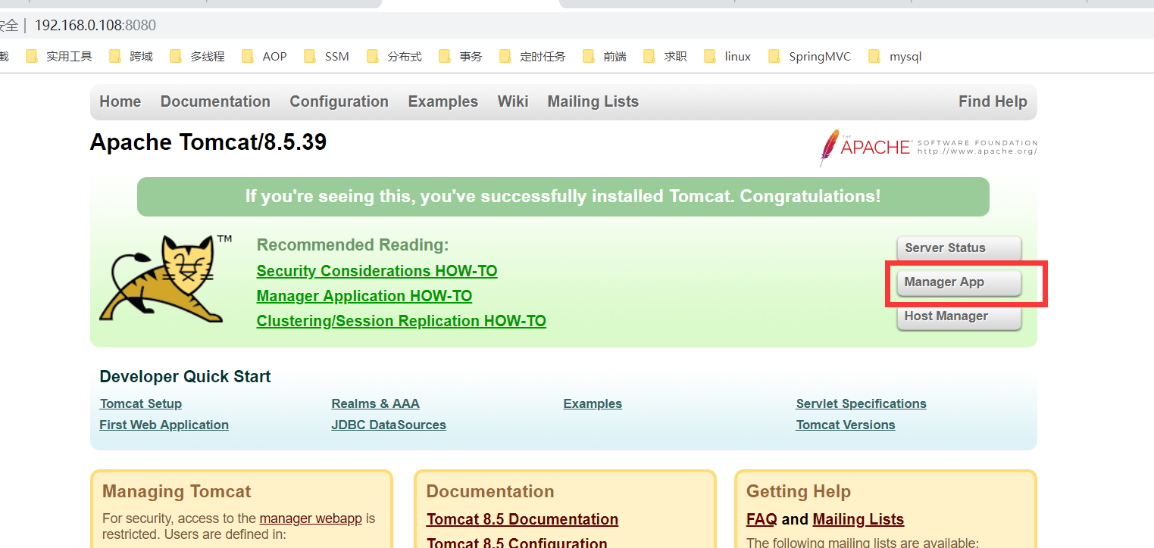Open Mailing Lists in the navigation bar
Screen dimensions: 1154x548
click(x=593, y=101)
